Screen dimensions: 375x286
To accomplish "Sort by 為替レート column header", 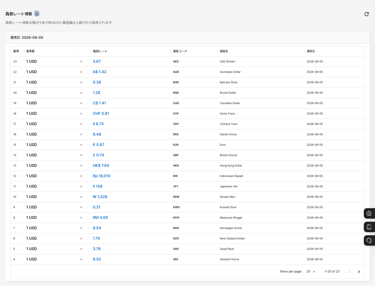I will pyautogui.click(x=100, y=51).
